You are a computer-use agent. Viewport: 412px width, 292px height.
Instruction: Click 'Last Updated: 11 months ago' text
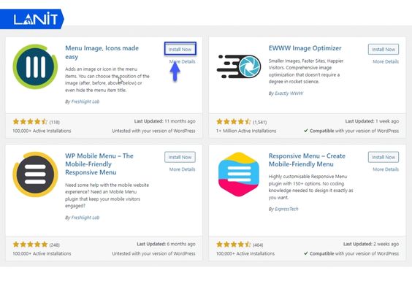(165, 121)
